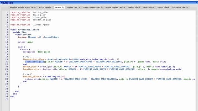Image resolution: width=198 pixels, height=111 pixels.
Task: Click '7.times.map do' on line 27
Action: 51,76
